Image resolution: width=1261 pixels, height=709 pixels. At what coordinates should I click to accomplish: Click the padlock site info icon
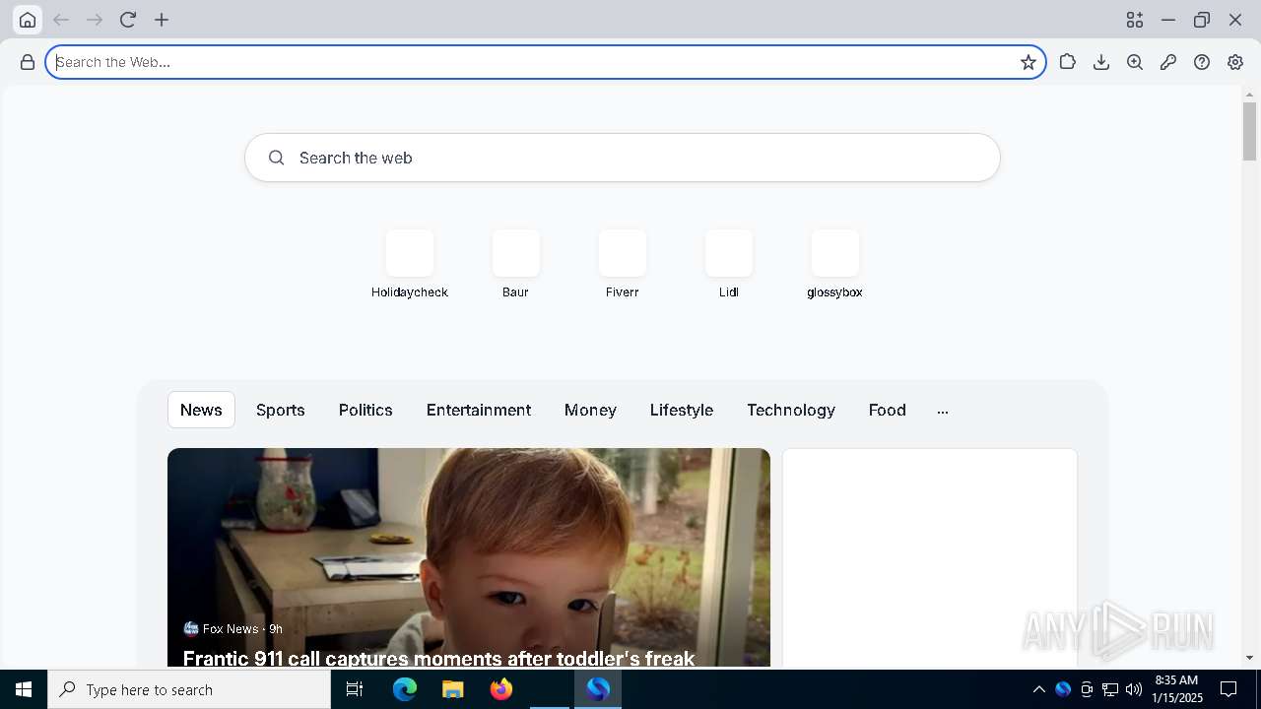(28, 62)
